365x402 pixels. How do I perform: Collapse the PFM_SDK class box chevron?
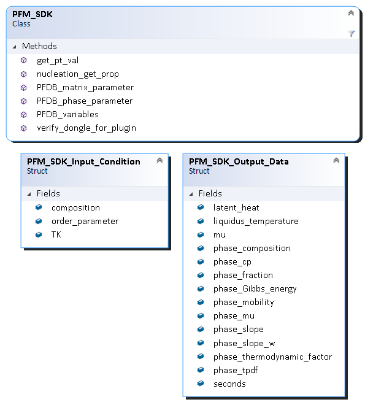(351, 13)
